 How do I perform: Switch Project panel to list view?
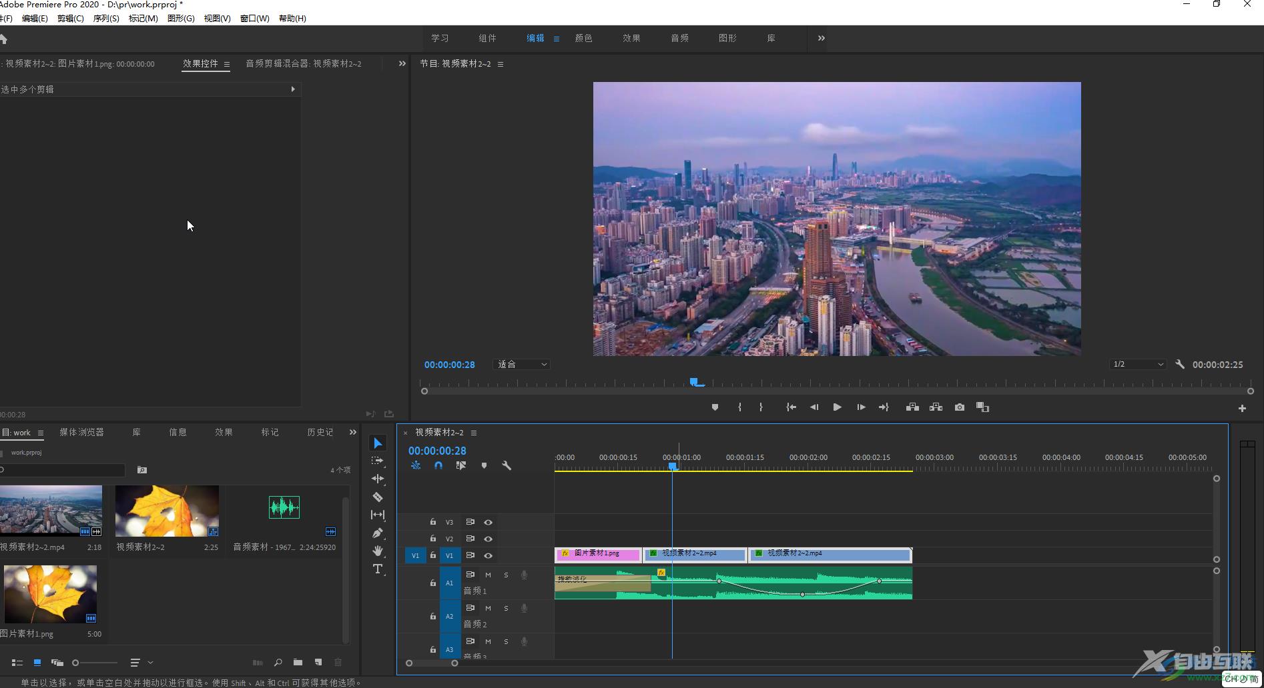coord(17,663)
